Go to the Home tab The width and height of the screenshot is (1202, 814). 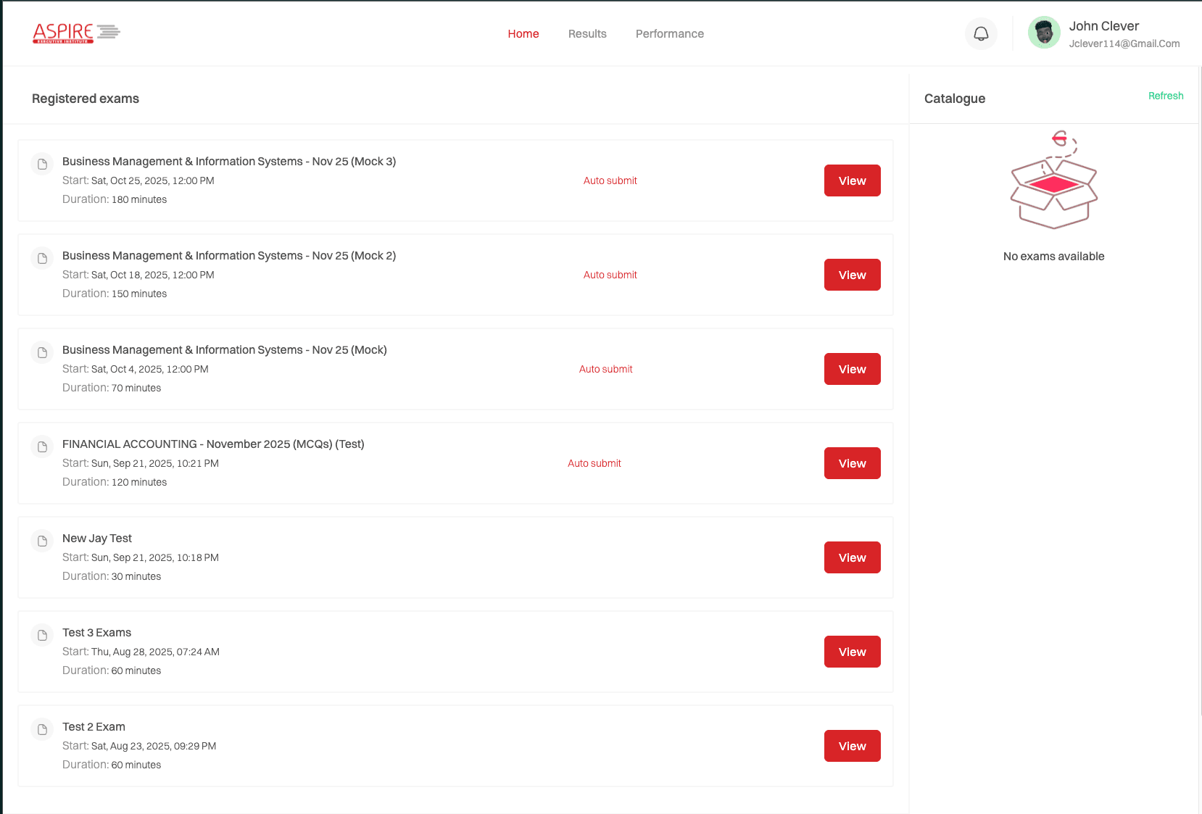coord(523,34)
